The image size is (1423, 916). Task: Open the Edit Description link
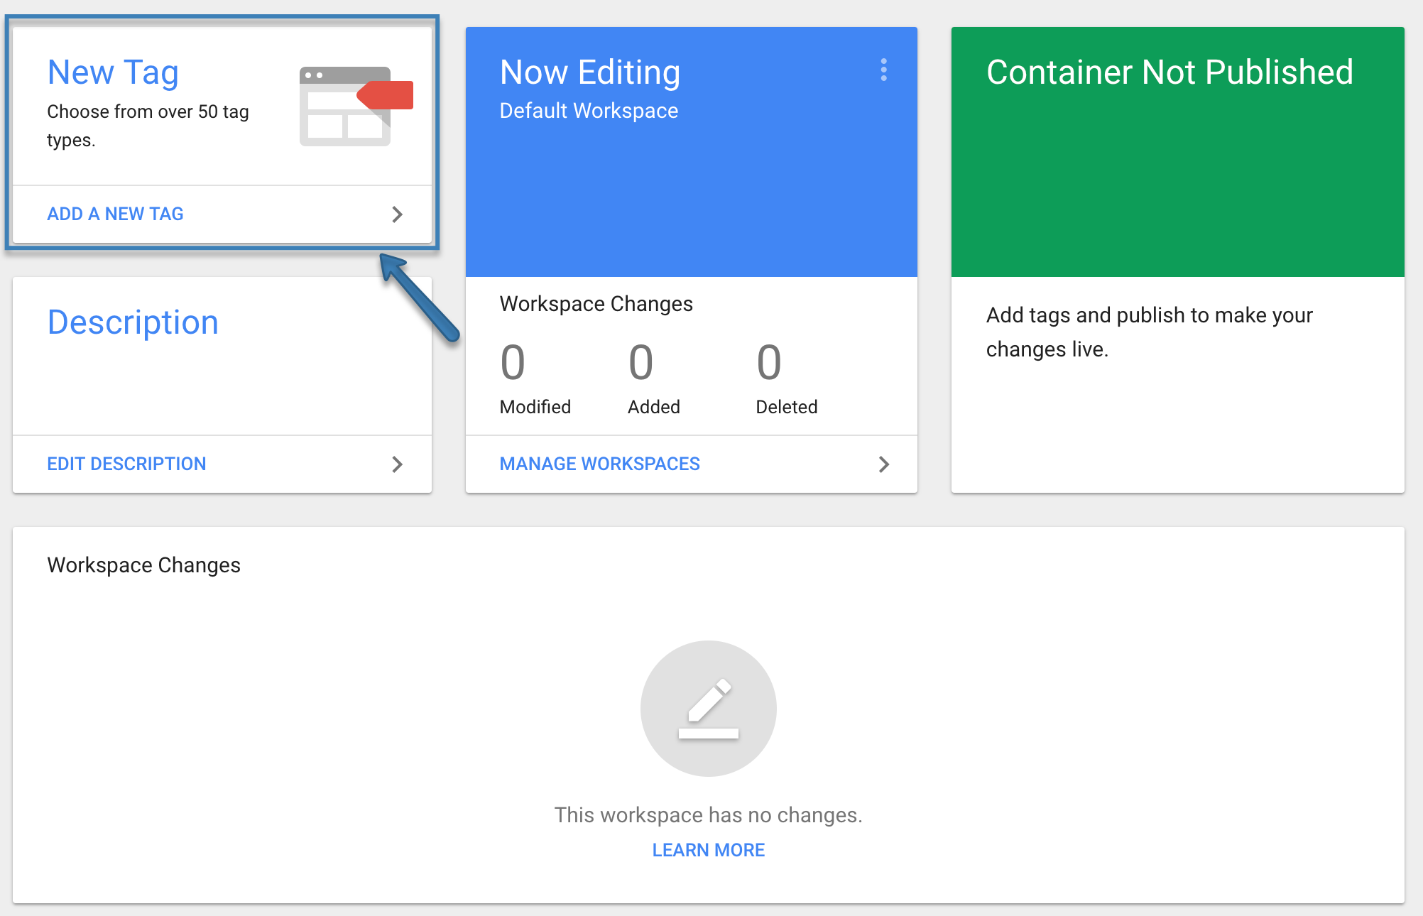coord(126,464)
